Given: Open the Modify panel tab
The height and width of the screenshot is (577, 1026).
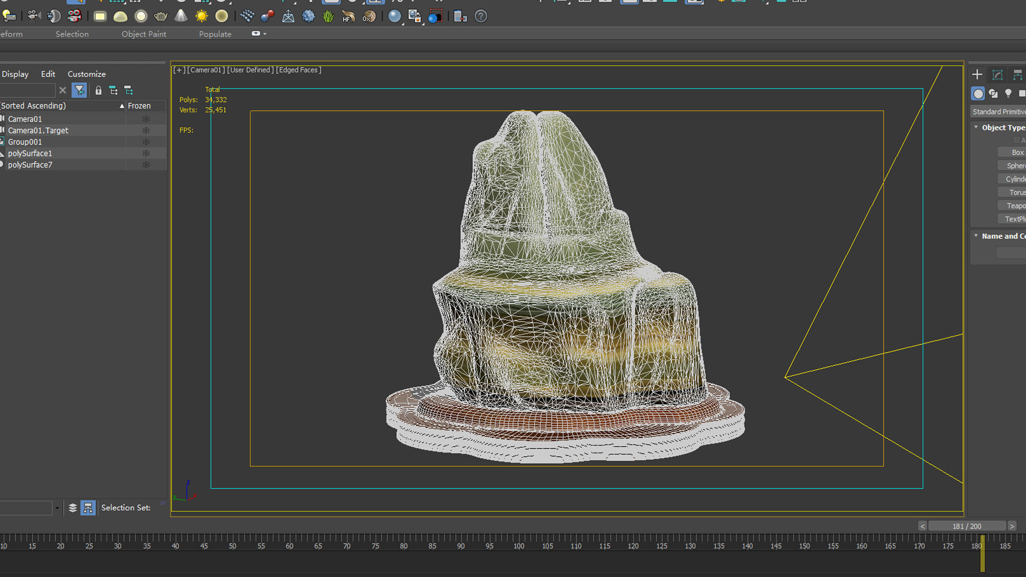Looking at the screenshot, I should tap(998, 75).
